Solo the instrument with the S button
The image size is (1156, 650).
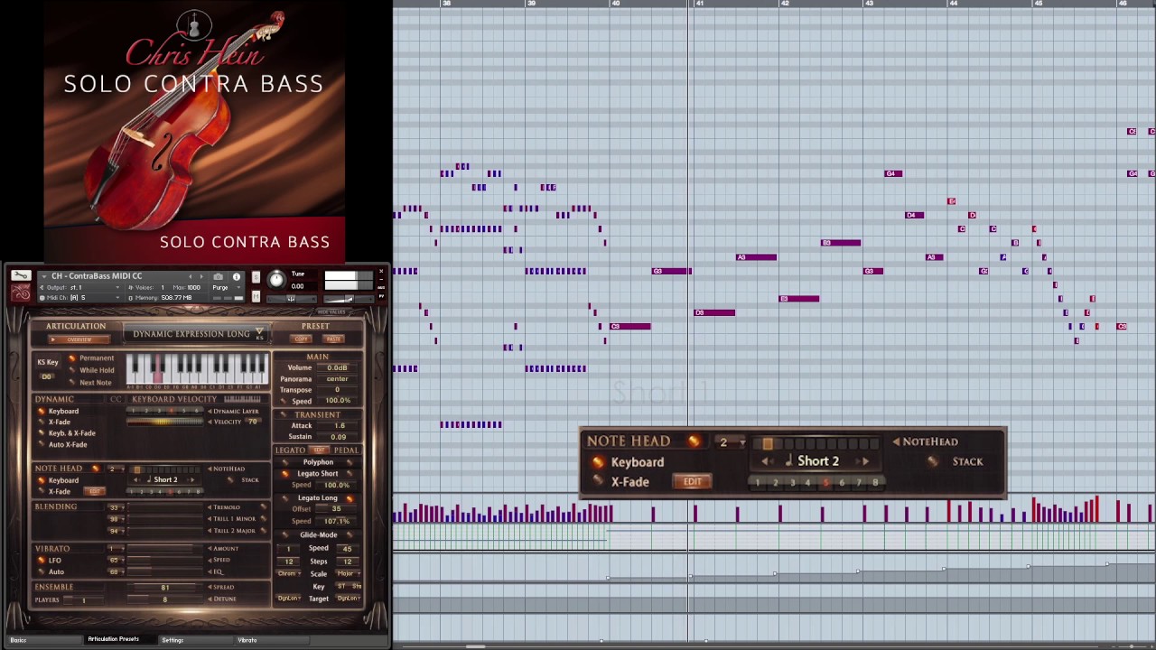point(256,276)
